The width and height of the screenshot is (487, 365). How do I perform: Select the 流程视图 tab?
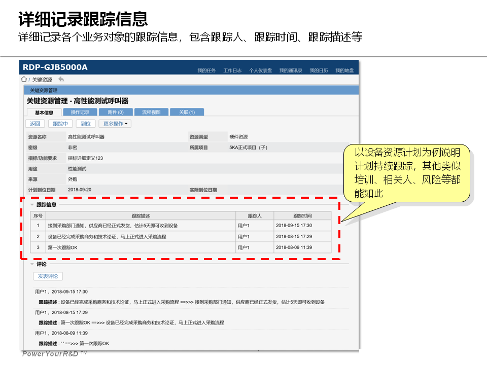pyautogui.click(x=151, y=112)
